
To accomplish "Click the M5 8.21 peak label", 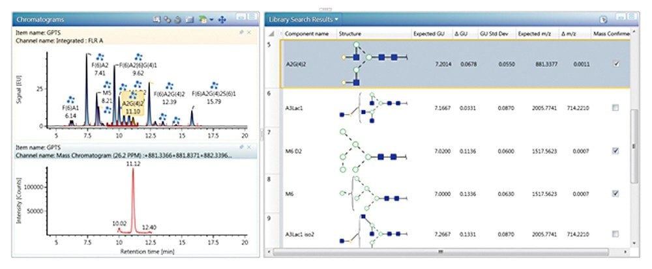I will coord(108,97).
